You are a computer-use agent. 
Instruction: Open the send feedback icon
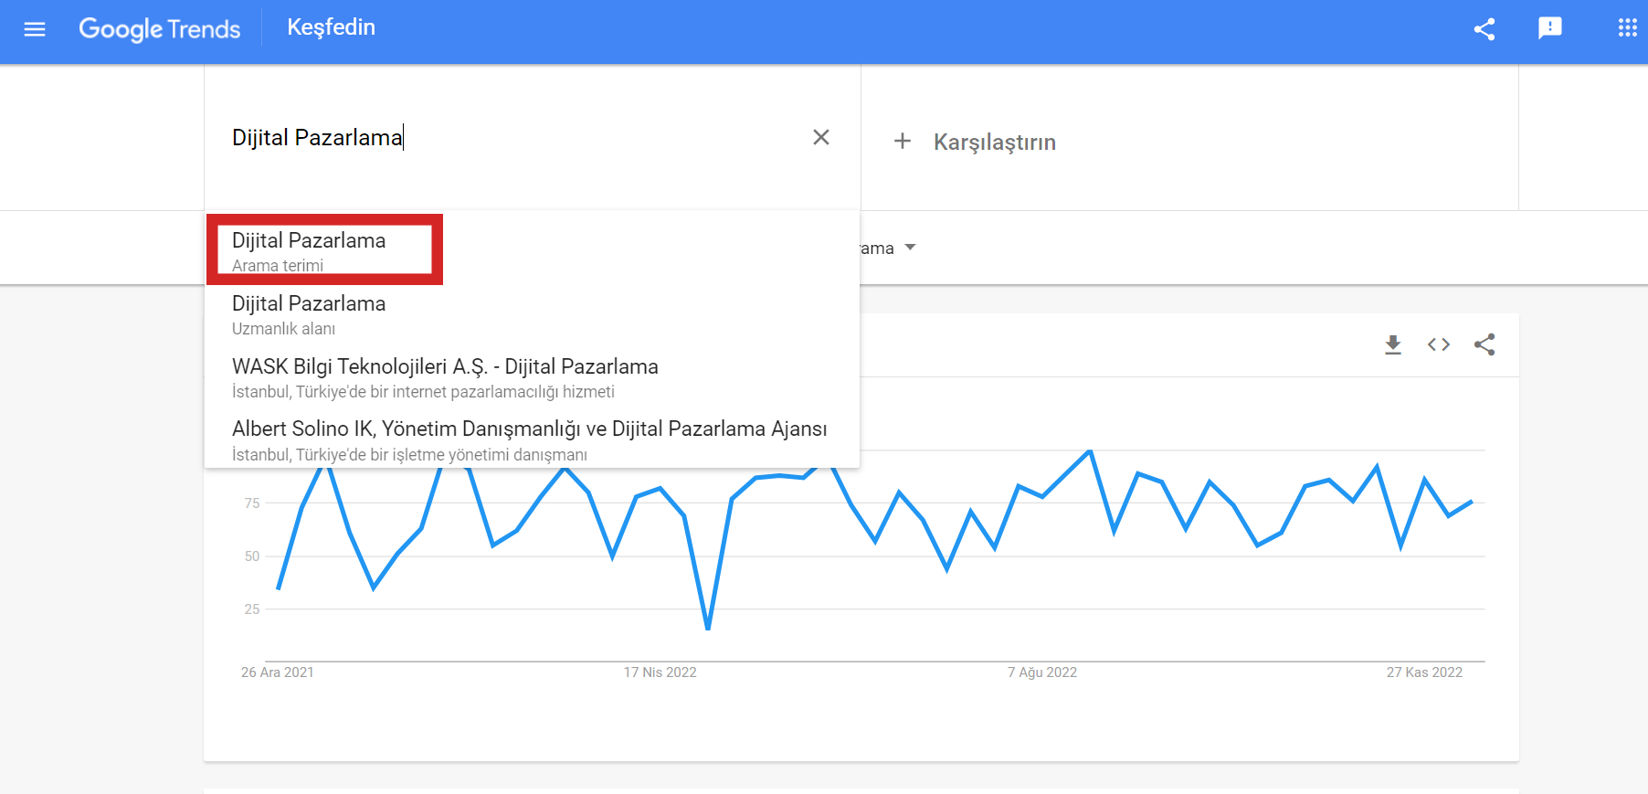(1550, 28)
